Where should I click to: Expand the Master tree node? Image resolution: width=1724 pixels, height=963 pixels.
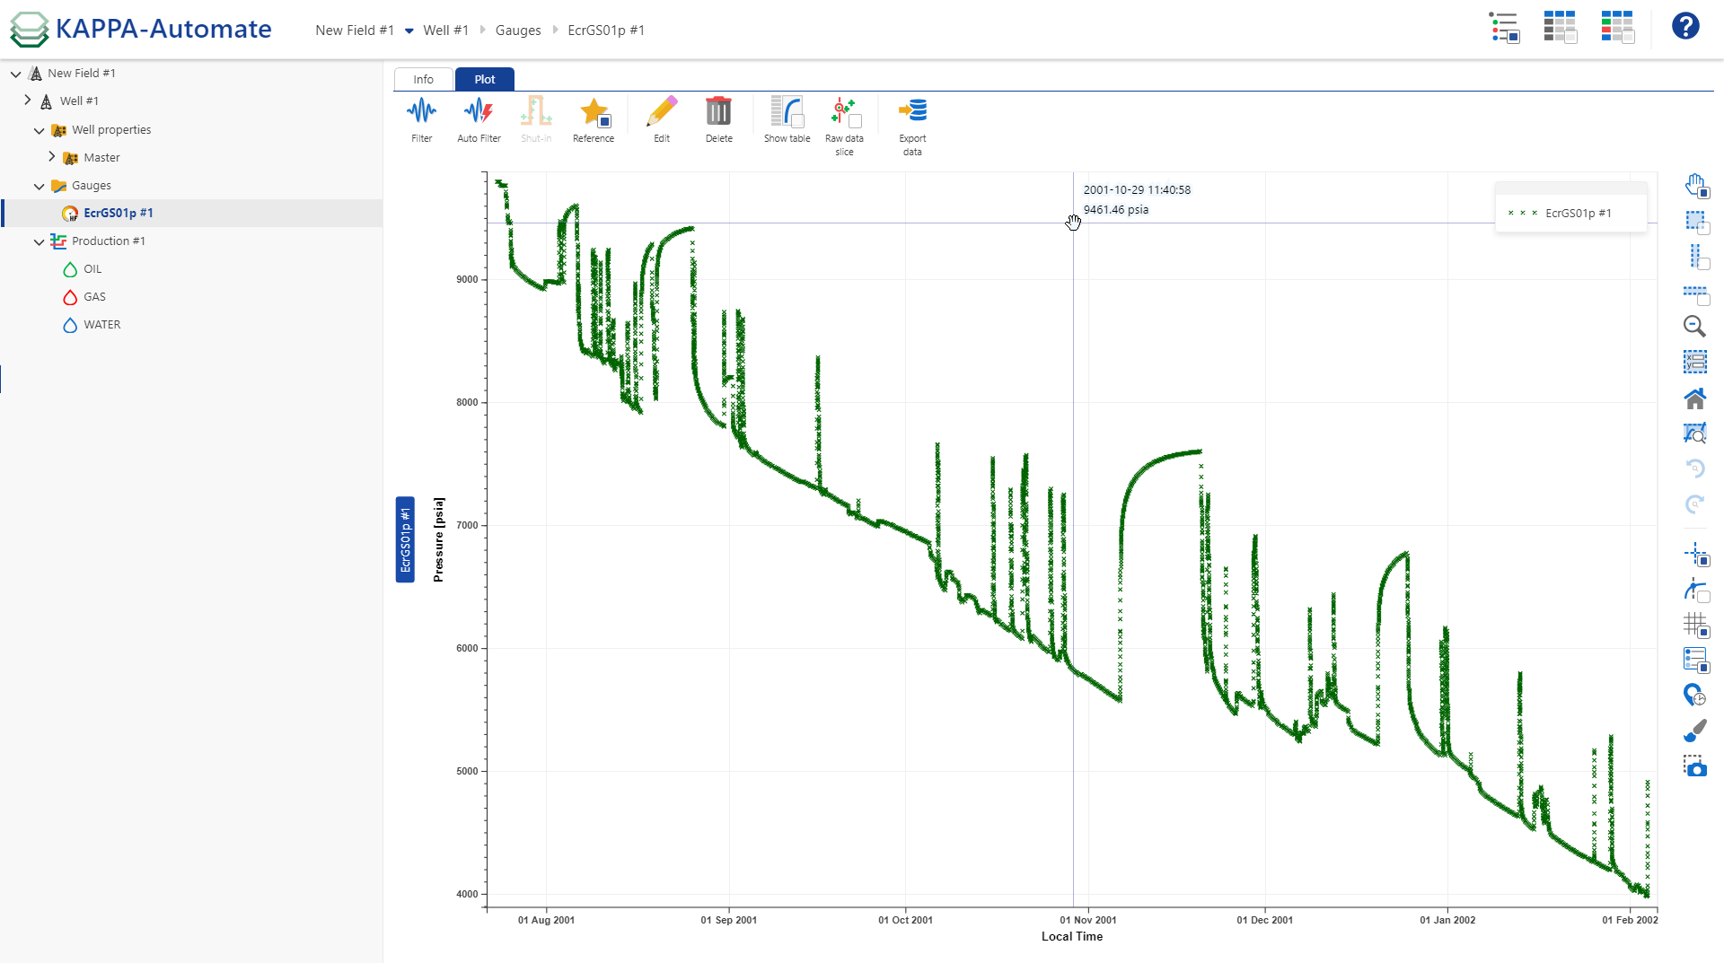[52, 157]
